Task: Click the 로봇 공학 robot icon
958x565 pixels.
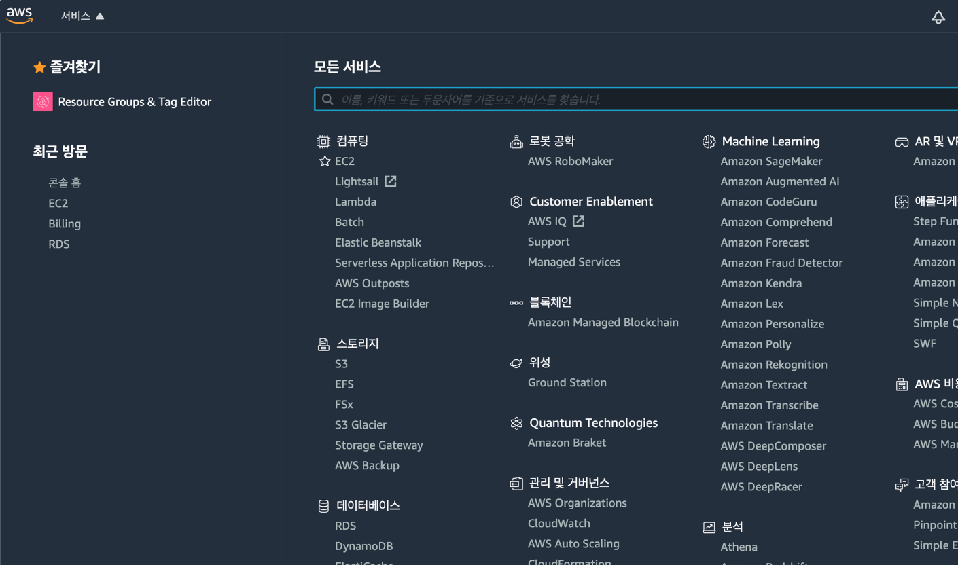Action: 516,141
